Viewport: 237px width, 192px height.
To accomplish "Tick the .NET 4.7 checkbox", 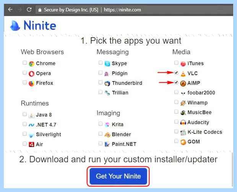I will click(x=24, y=124).
